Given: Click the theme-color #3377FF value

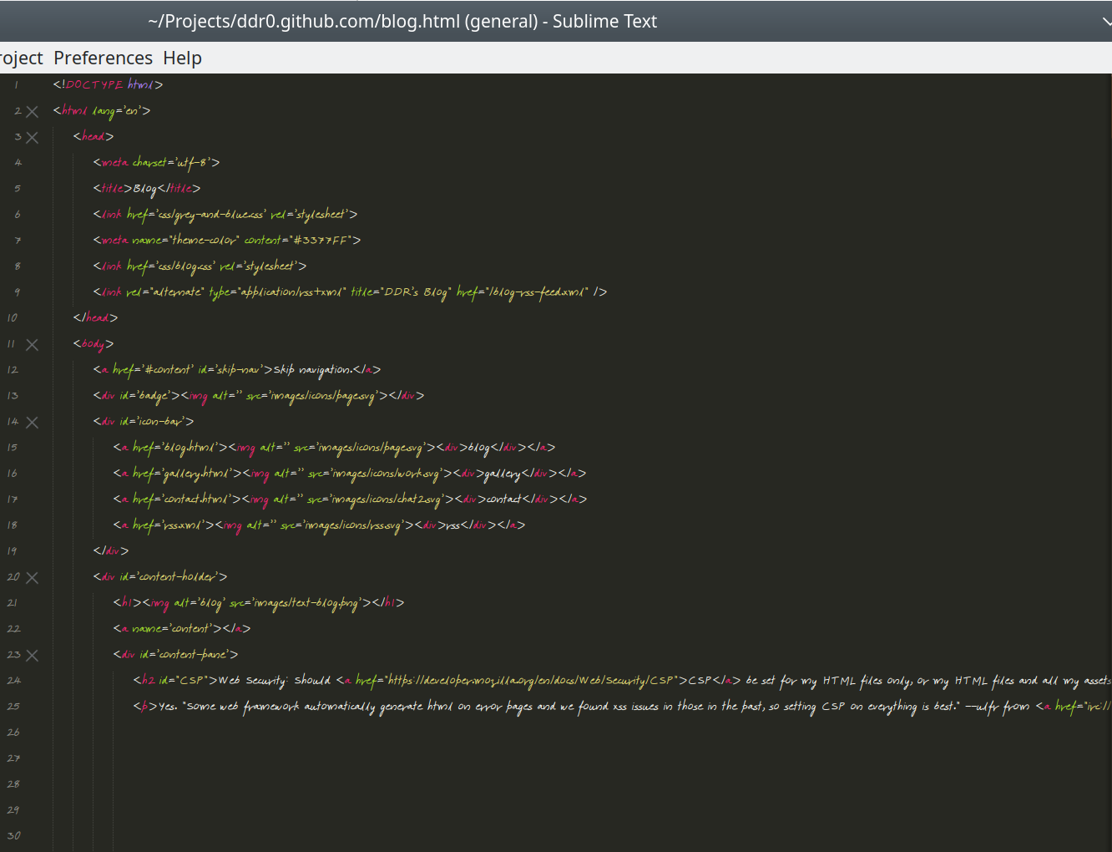Looking at the screenshot, I should click(x=321, y=240).
